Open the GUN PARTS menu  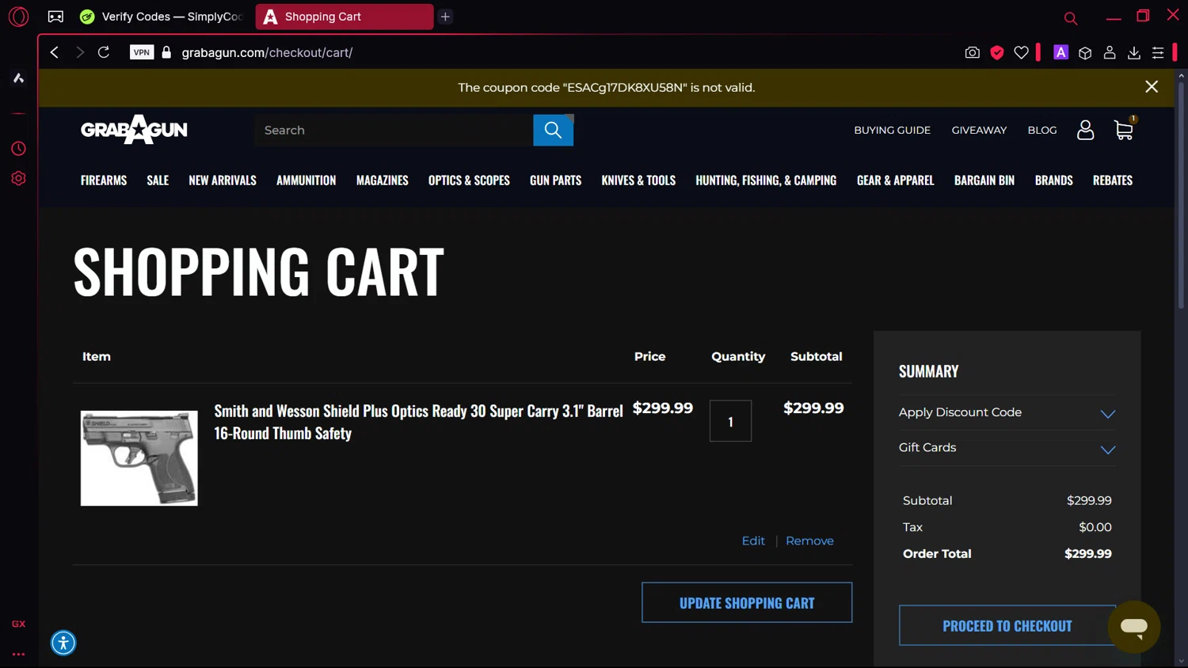point(555,180)
